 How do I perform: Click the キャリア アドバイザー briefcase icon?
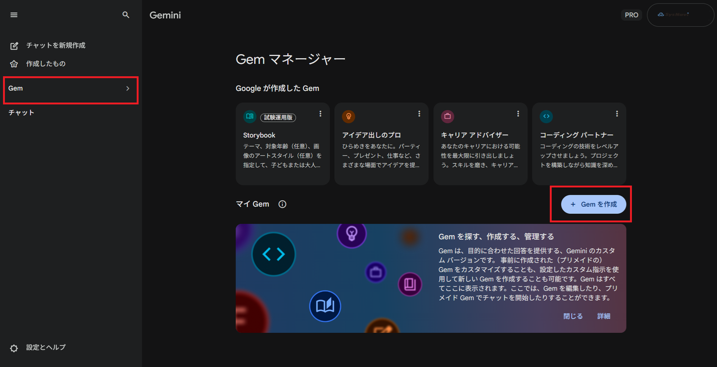coord(447,116)
